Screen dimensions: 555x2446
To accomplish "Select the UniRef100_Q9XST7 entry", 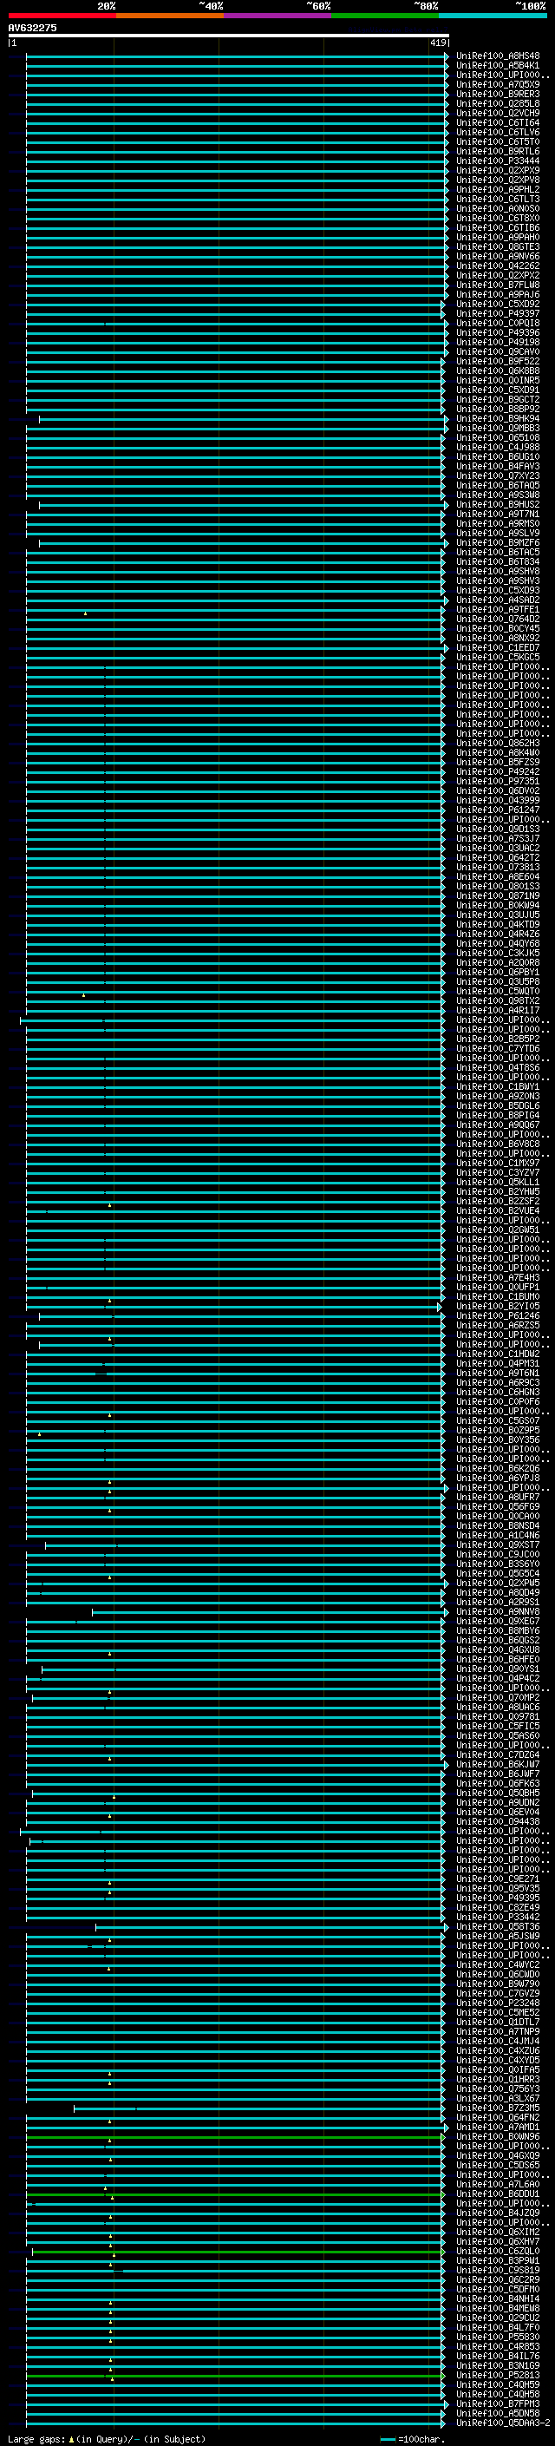I will [x=498, y=1544].
